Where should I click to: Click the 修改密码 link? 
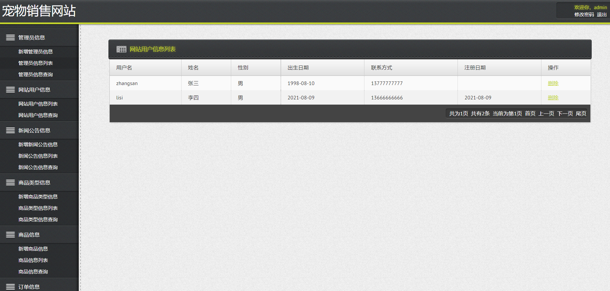[x=584, y=15]
